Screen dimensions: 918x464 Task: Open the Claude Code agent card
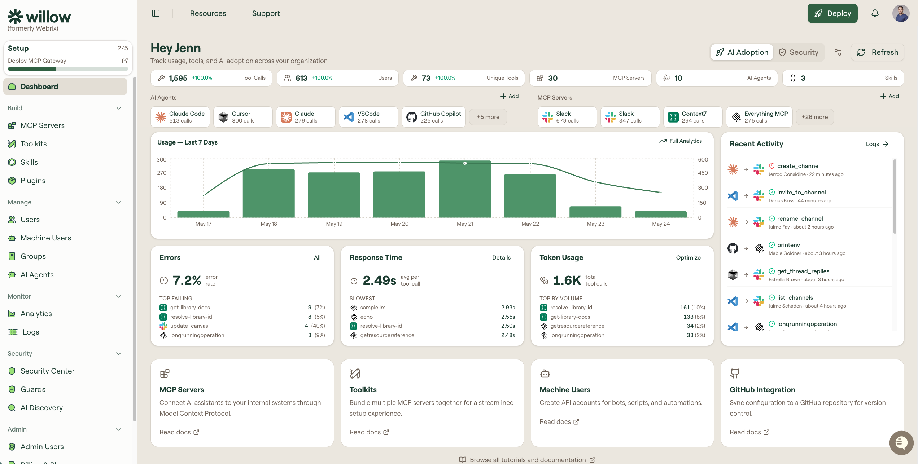180,117
